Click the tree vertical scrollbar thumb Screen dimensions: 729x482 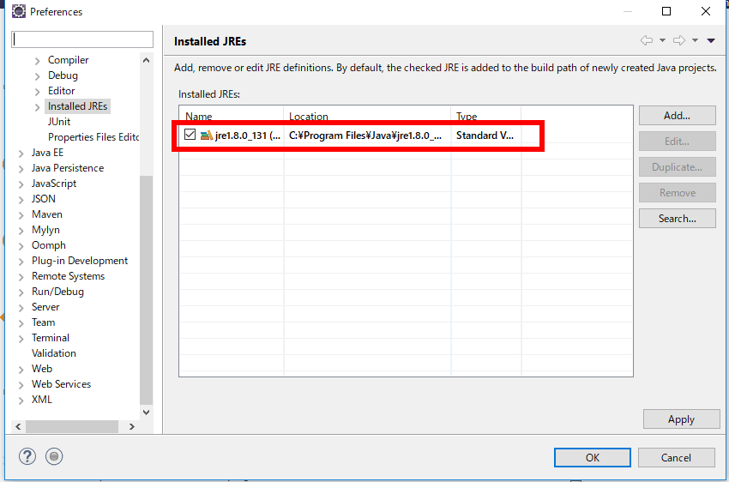(146, 290)
